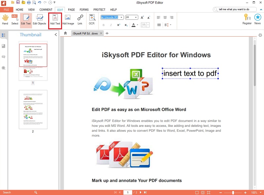Open the Search panel magnifier in sidebar
This screenshot has height=195, width=264.
pyautogui.click(x=4, y=68)
